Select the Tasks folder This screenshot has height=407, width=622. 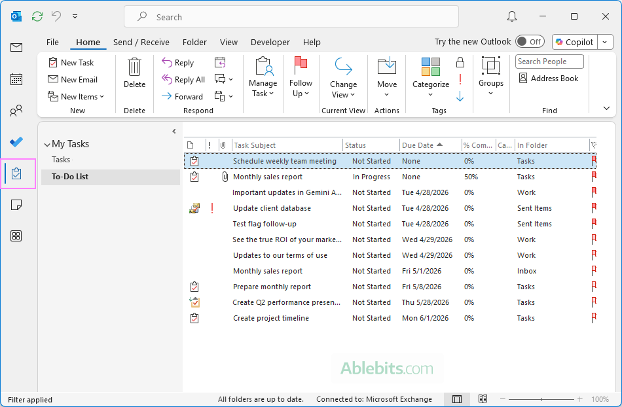61,159
